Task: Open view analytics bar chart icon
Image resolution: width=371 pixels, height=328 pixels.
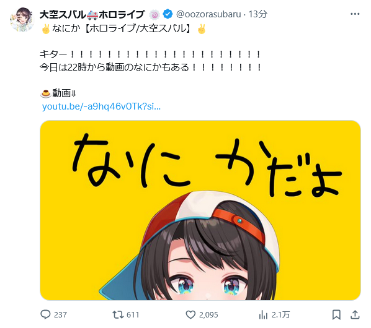Action: click(x=263, y=314)
